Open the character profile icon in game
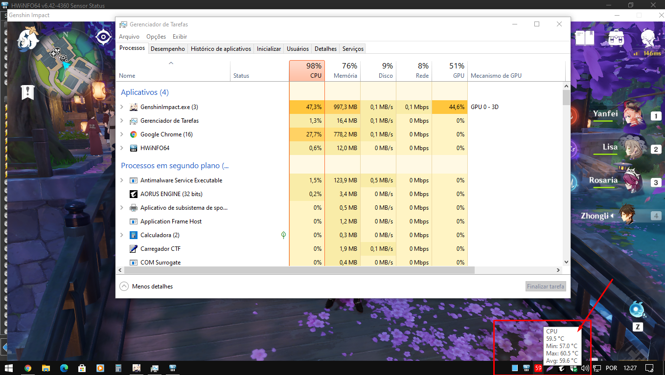Screen dimensions: 665x375 pos(649,38)
